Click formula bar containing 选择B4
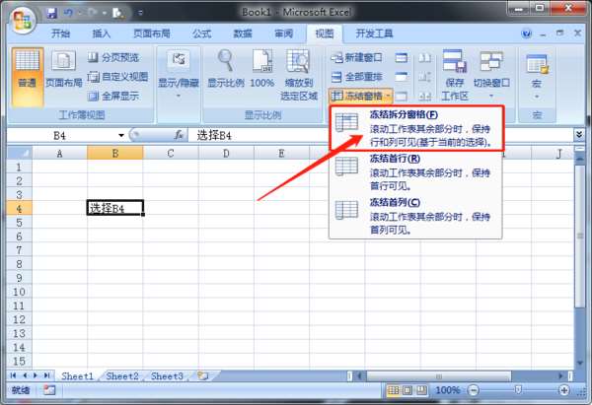The image size is (592, 405). [x=381, y=135]
